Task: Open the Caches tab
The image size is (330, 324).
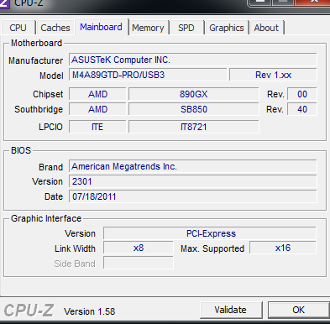Action: tap(55, 28)
